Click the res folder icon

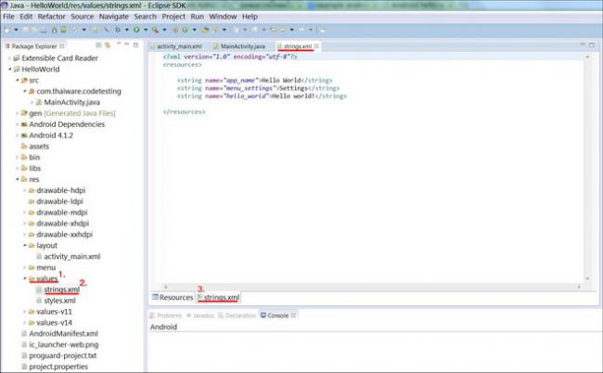(24, 180)
